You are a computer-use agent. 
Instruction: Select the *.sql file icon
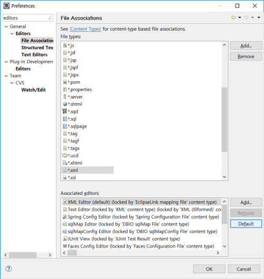point(65,119)
